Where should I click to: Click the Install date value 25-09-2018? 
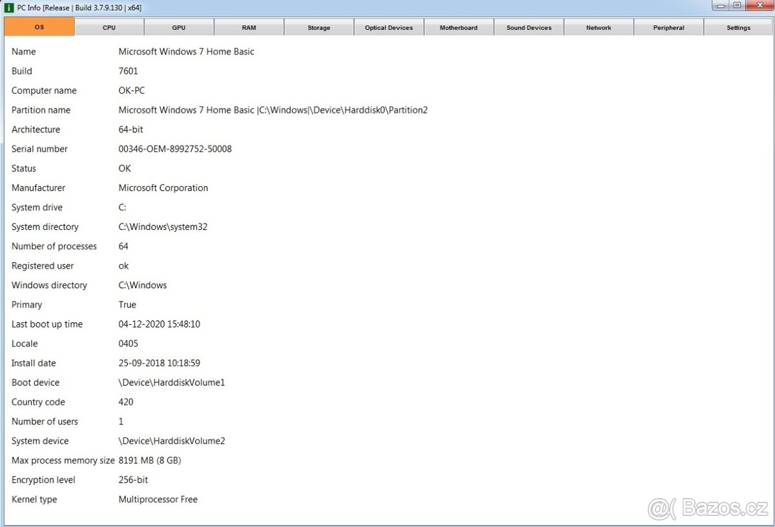(160, 363)
